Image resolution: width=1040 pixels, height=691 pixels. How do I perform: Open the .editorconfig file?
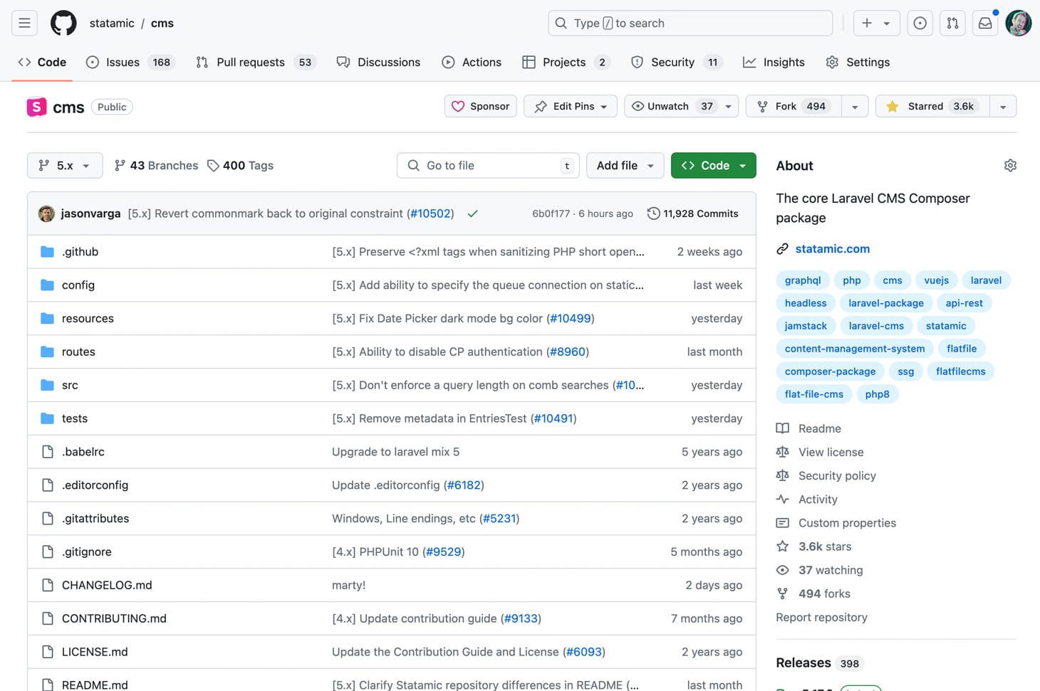tap(95, 485)
